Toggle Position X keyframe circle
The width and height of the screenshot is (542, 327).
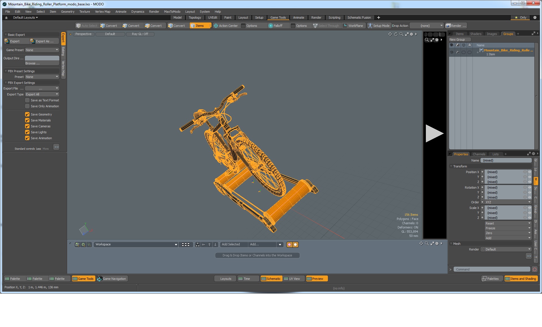482,172
